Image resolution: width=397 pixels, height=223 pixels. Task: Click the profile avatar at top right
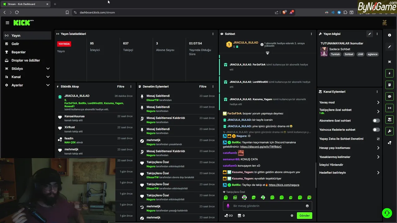(x=385, y=23)
